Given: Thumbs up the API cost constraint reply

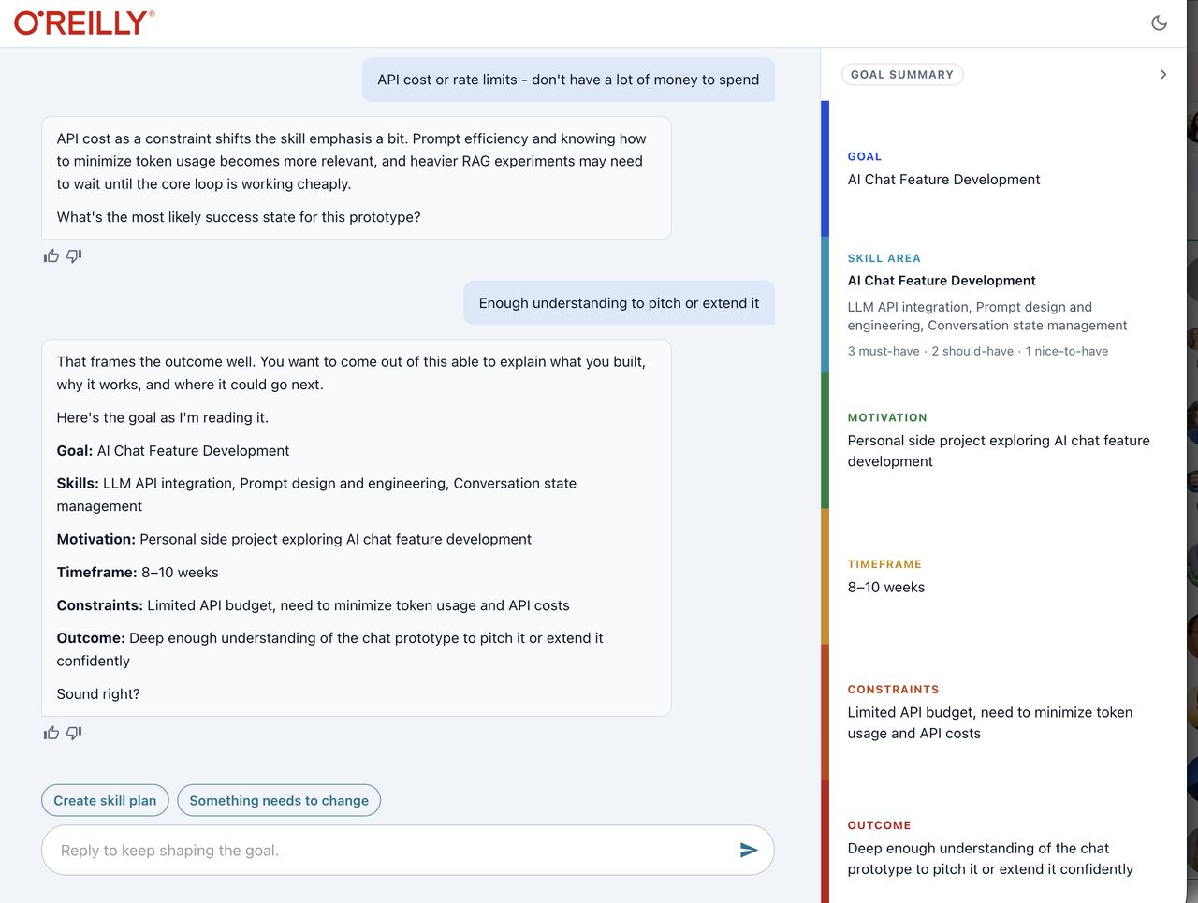Looking at the screenshot, I should (x=51, y=256).
